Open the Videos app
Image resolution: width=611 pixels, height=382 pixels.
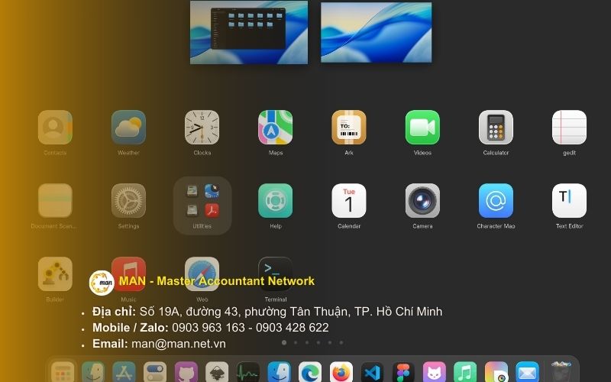[422, 128]
